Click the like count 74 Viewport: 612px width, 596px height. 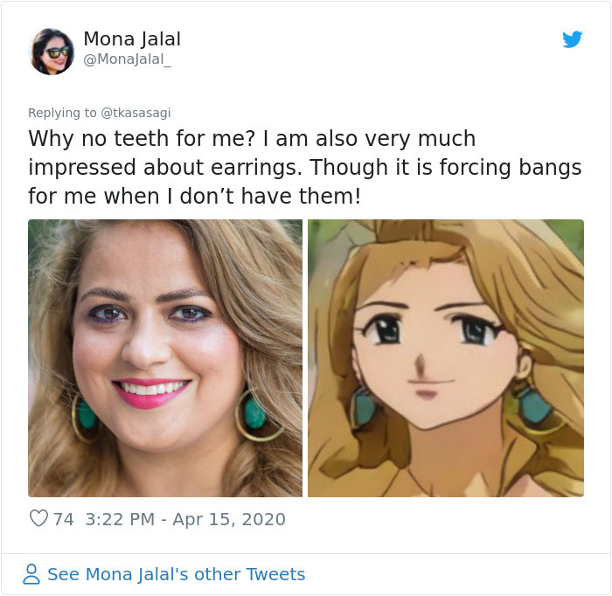click(x=64, y=519)
